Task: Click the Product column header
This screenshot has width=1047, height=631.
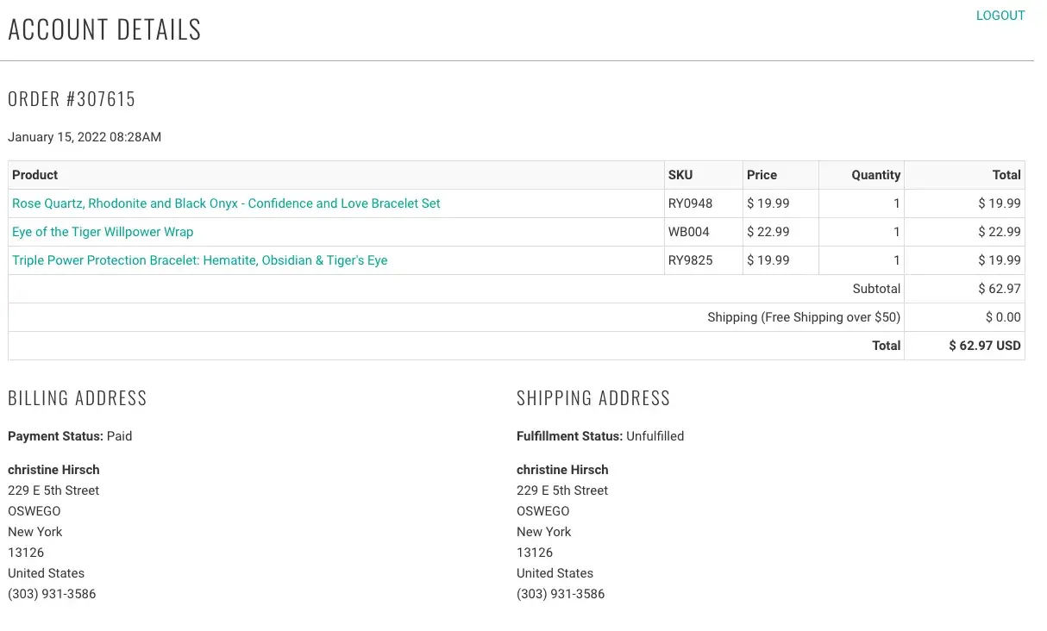Action: click(x=35, y=175)
